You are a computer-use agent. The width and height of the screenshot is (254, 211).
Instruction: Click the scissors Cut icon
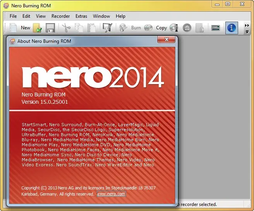click(66, 28)
